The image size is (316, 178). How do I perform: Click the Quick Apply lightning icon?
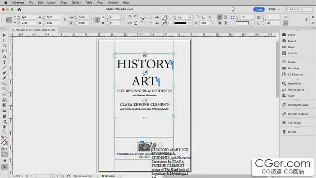click(x=306, y=19)
